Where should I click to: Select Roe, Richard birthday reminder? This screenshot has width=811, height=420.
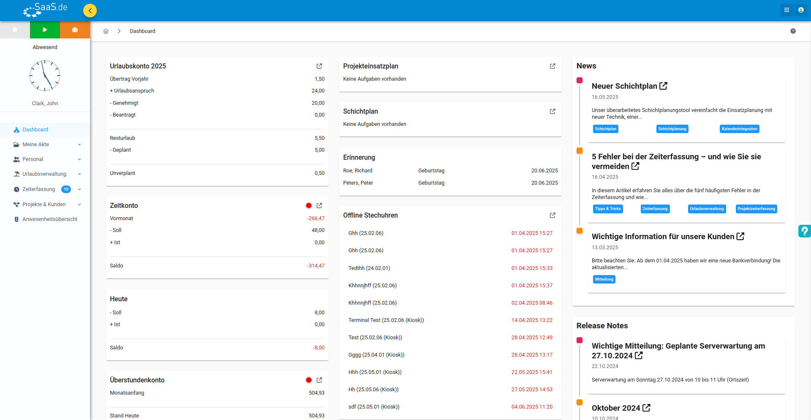tap(450, 171)
